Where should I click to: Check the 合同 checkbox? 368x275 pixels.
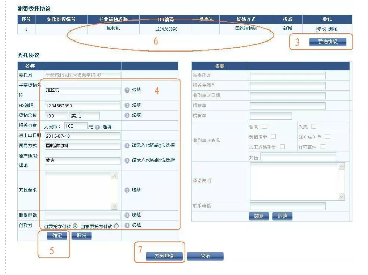click(264, 126)
